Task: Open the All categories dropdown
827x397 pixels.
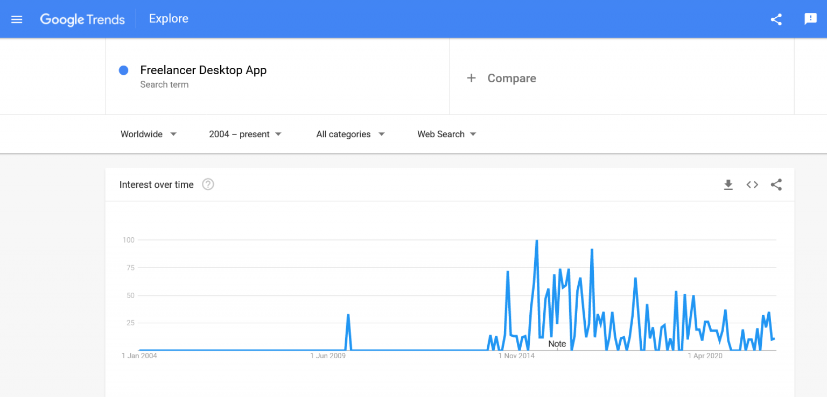Action: [x=349, y=134]
